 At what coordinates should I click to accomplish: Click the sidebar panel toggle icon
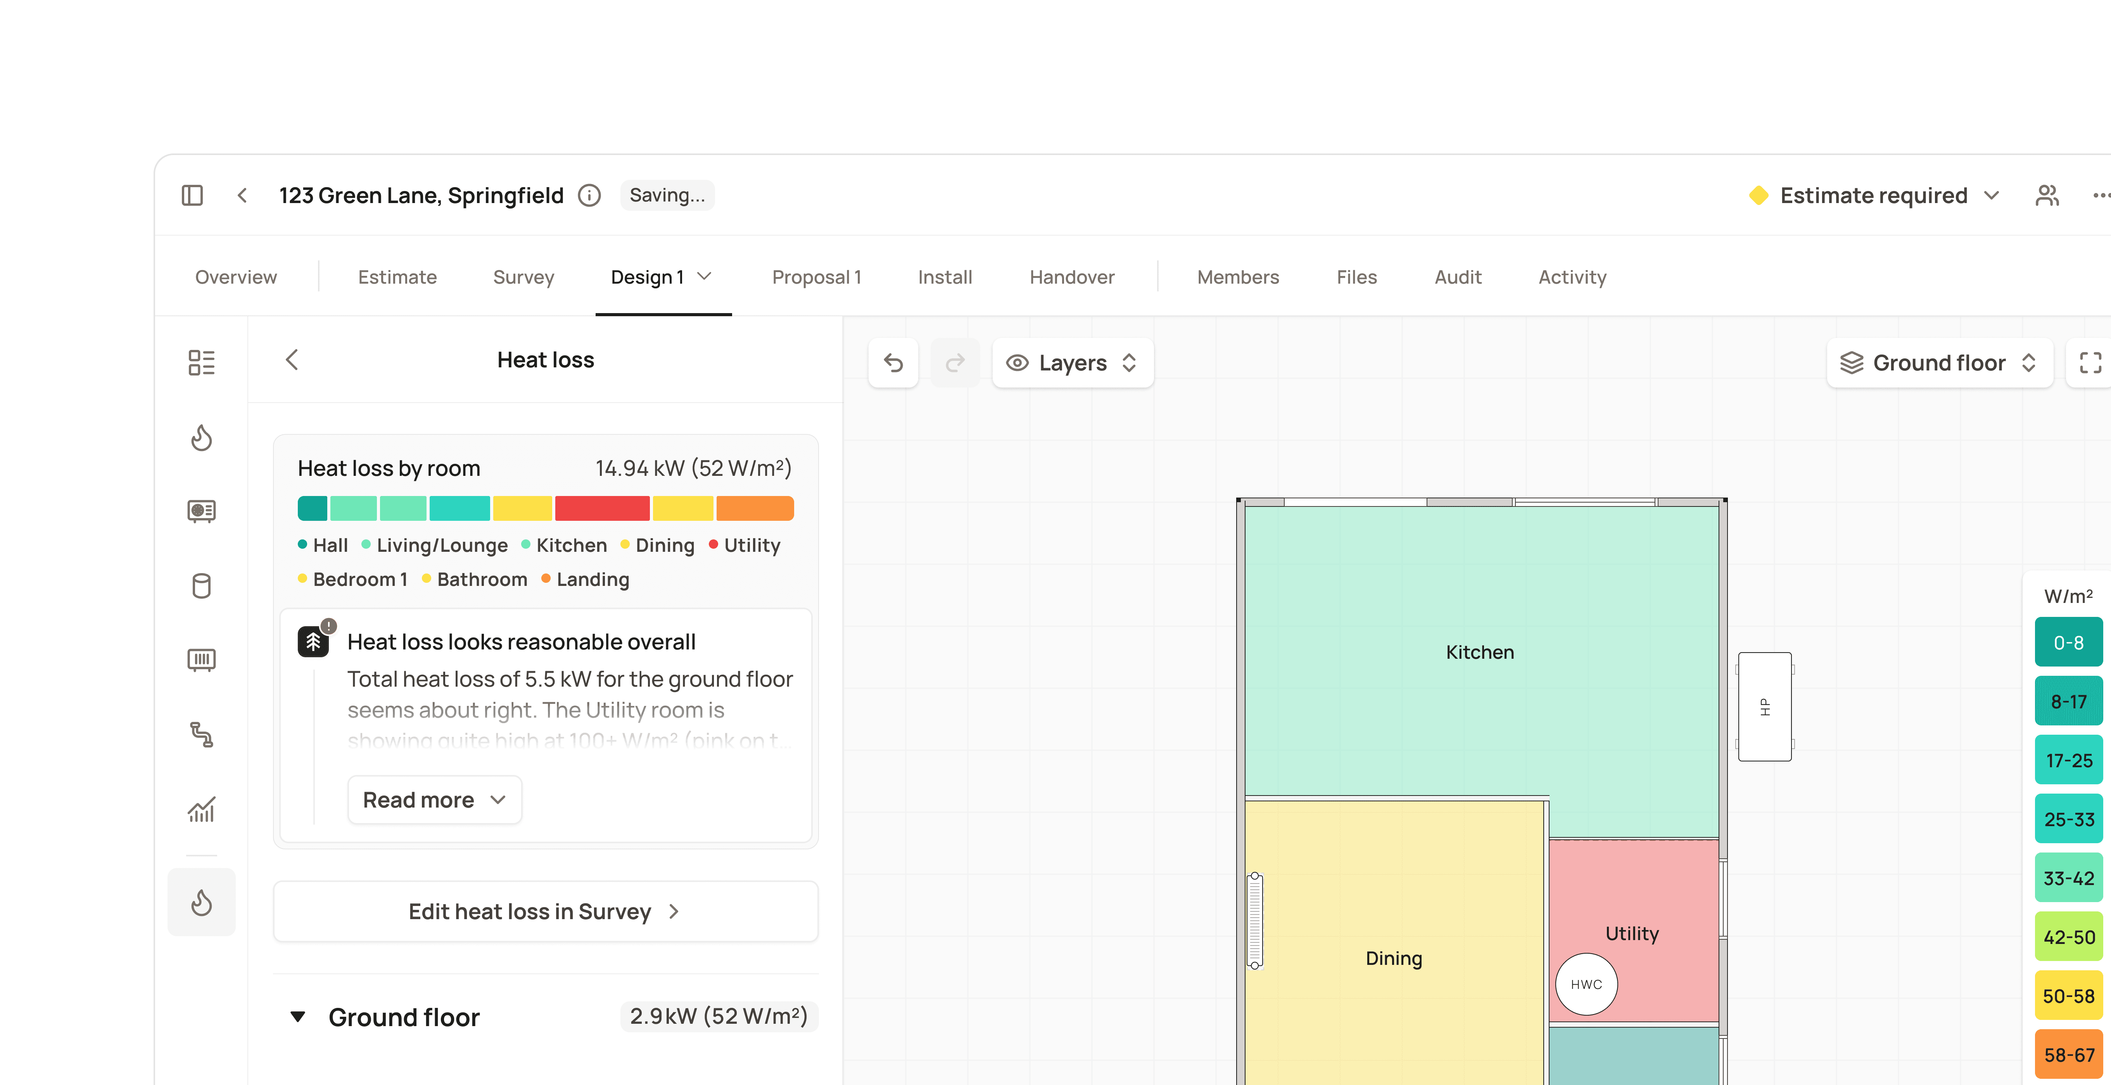(192, 195)
